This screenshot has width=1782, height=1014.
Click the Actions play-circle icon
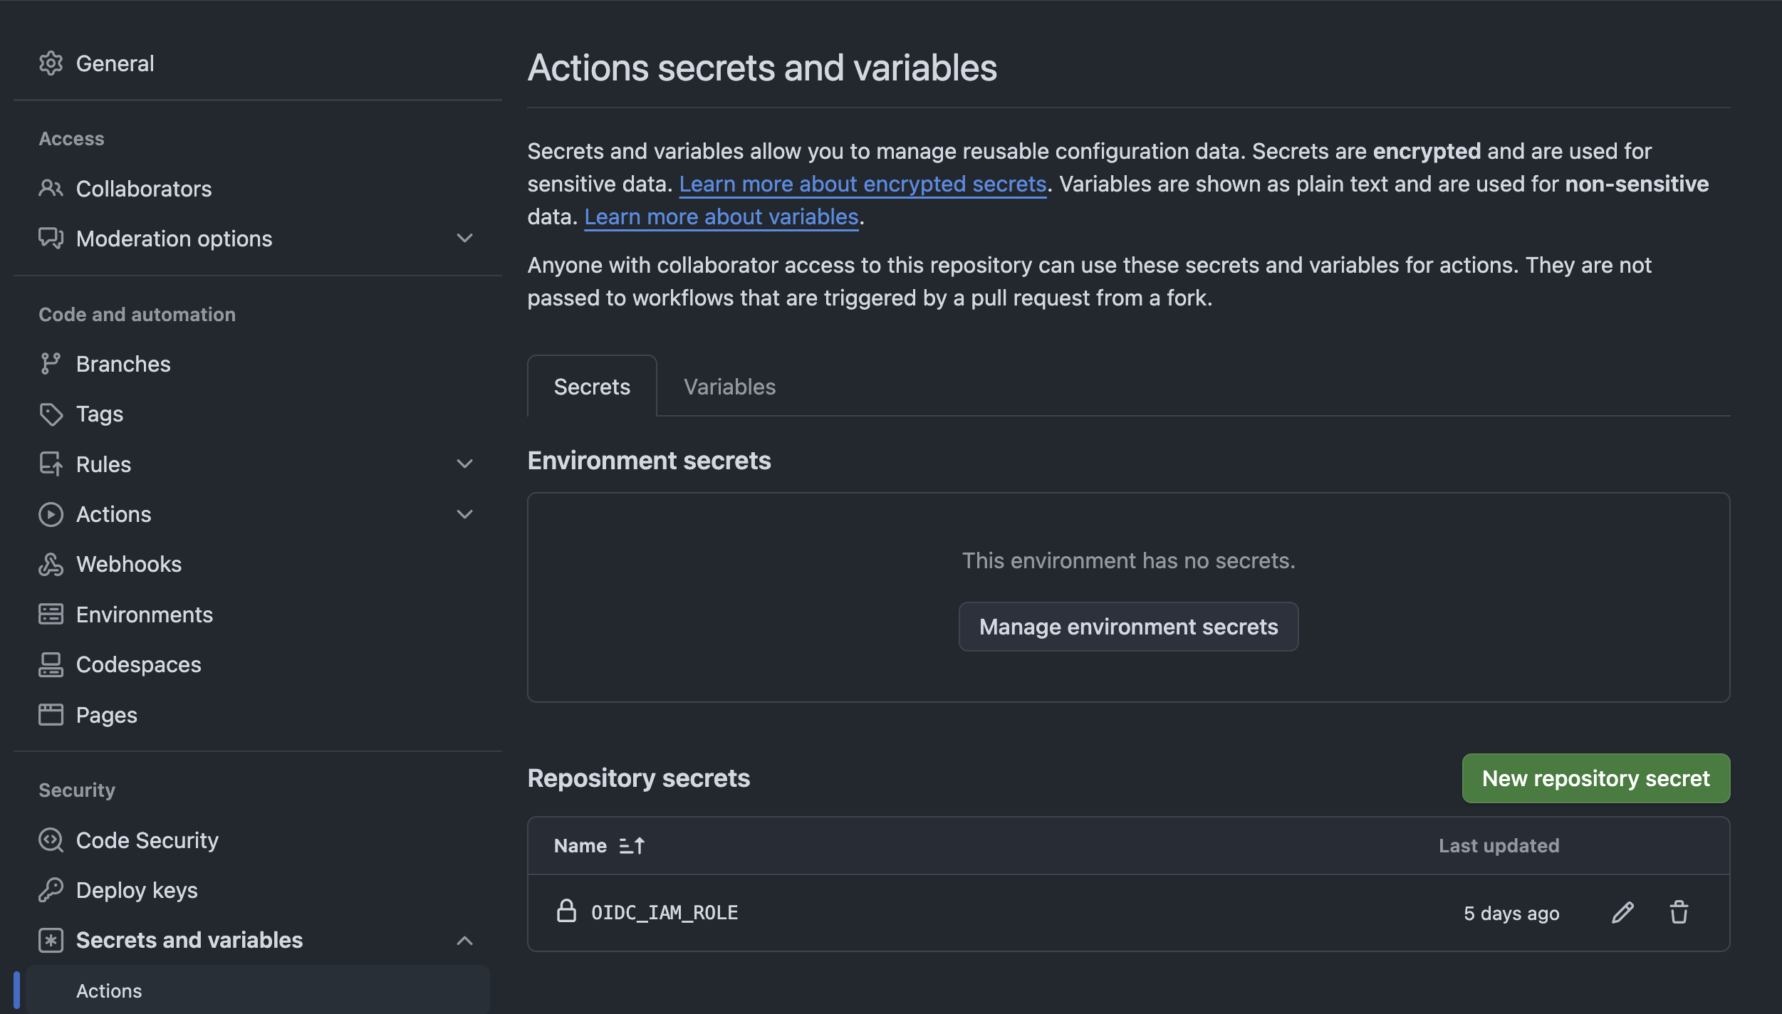pyautogui.click(x=51, y=514)
